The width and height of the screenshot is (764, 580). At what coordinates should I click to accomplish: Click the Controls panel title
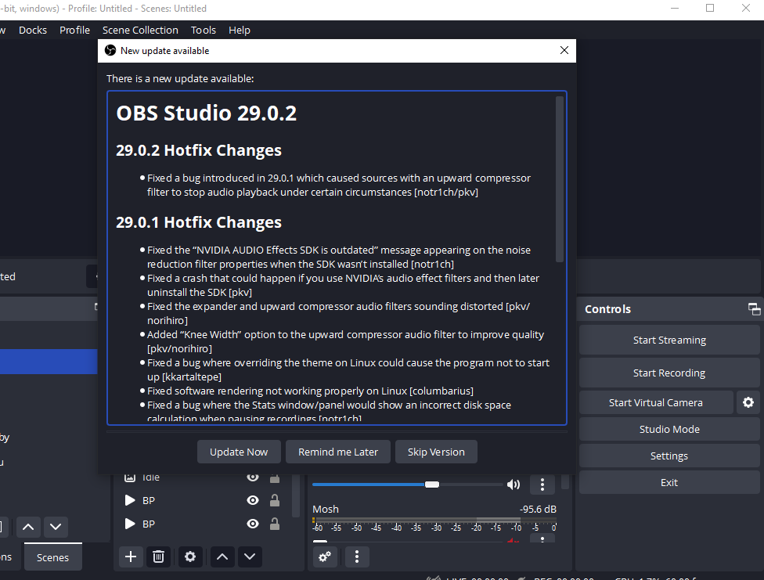607,309
